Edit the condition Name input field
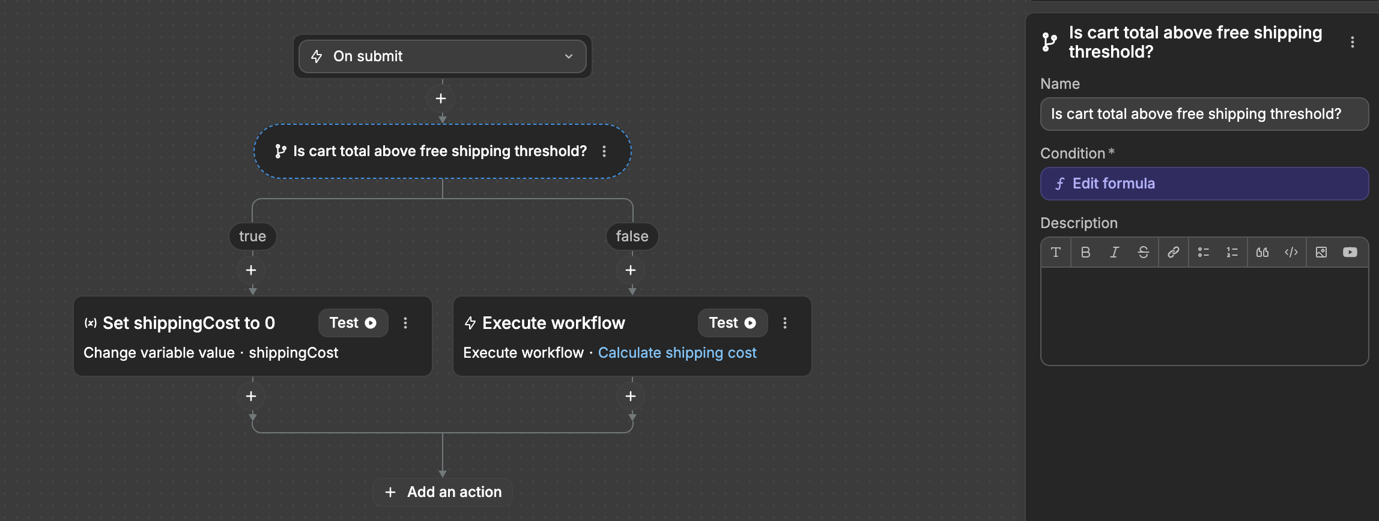The height and width of the screenshot is (521, 1379). pyautogui.click(x=1204, y=113)
